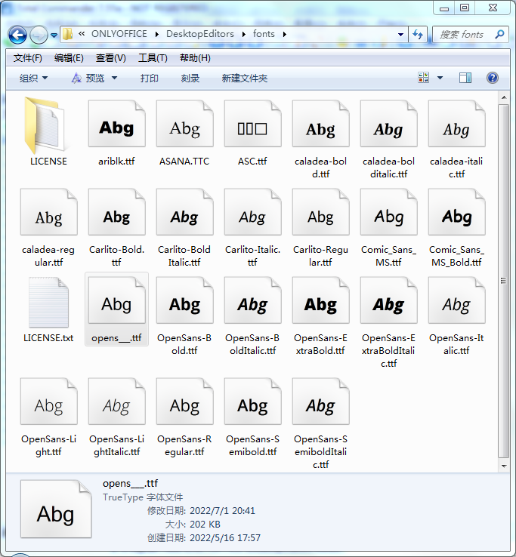This screenshot has width=516, height=557.
Task: Select Carlito-BoldItalic.ttf font icon
Action: 184,212
